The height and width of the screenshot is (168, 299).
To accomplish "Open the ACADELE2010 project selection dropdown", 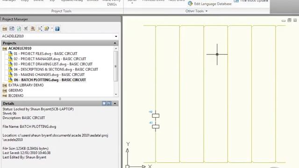I will tap(116, 36).
